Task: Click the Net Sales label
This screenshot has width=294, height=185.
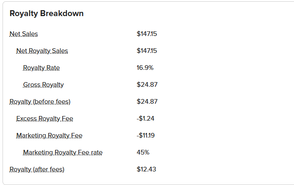Action: (24, 34)
